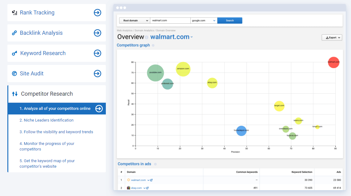
Task: Click the overstock.com bubble
Action: click(286, 129)
